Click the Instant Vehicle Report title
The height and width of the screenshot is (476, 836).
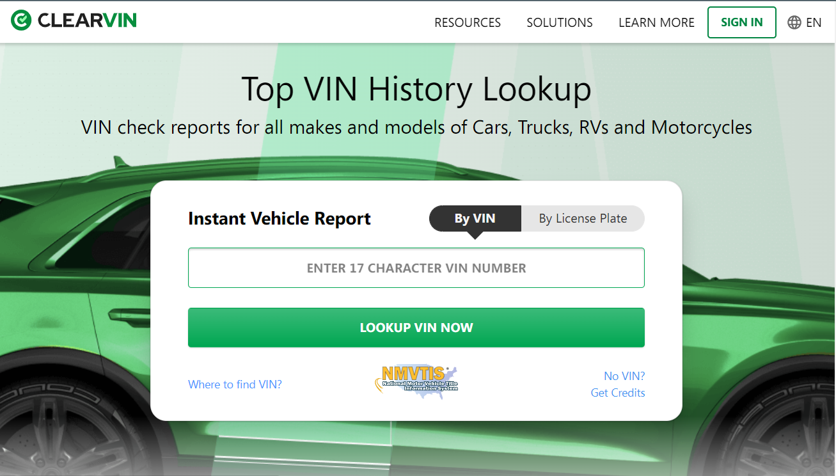[x=280, y=219]
